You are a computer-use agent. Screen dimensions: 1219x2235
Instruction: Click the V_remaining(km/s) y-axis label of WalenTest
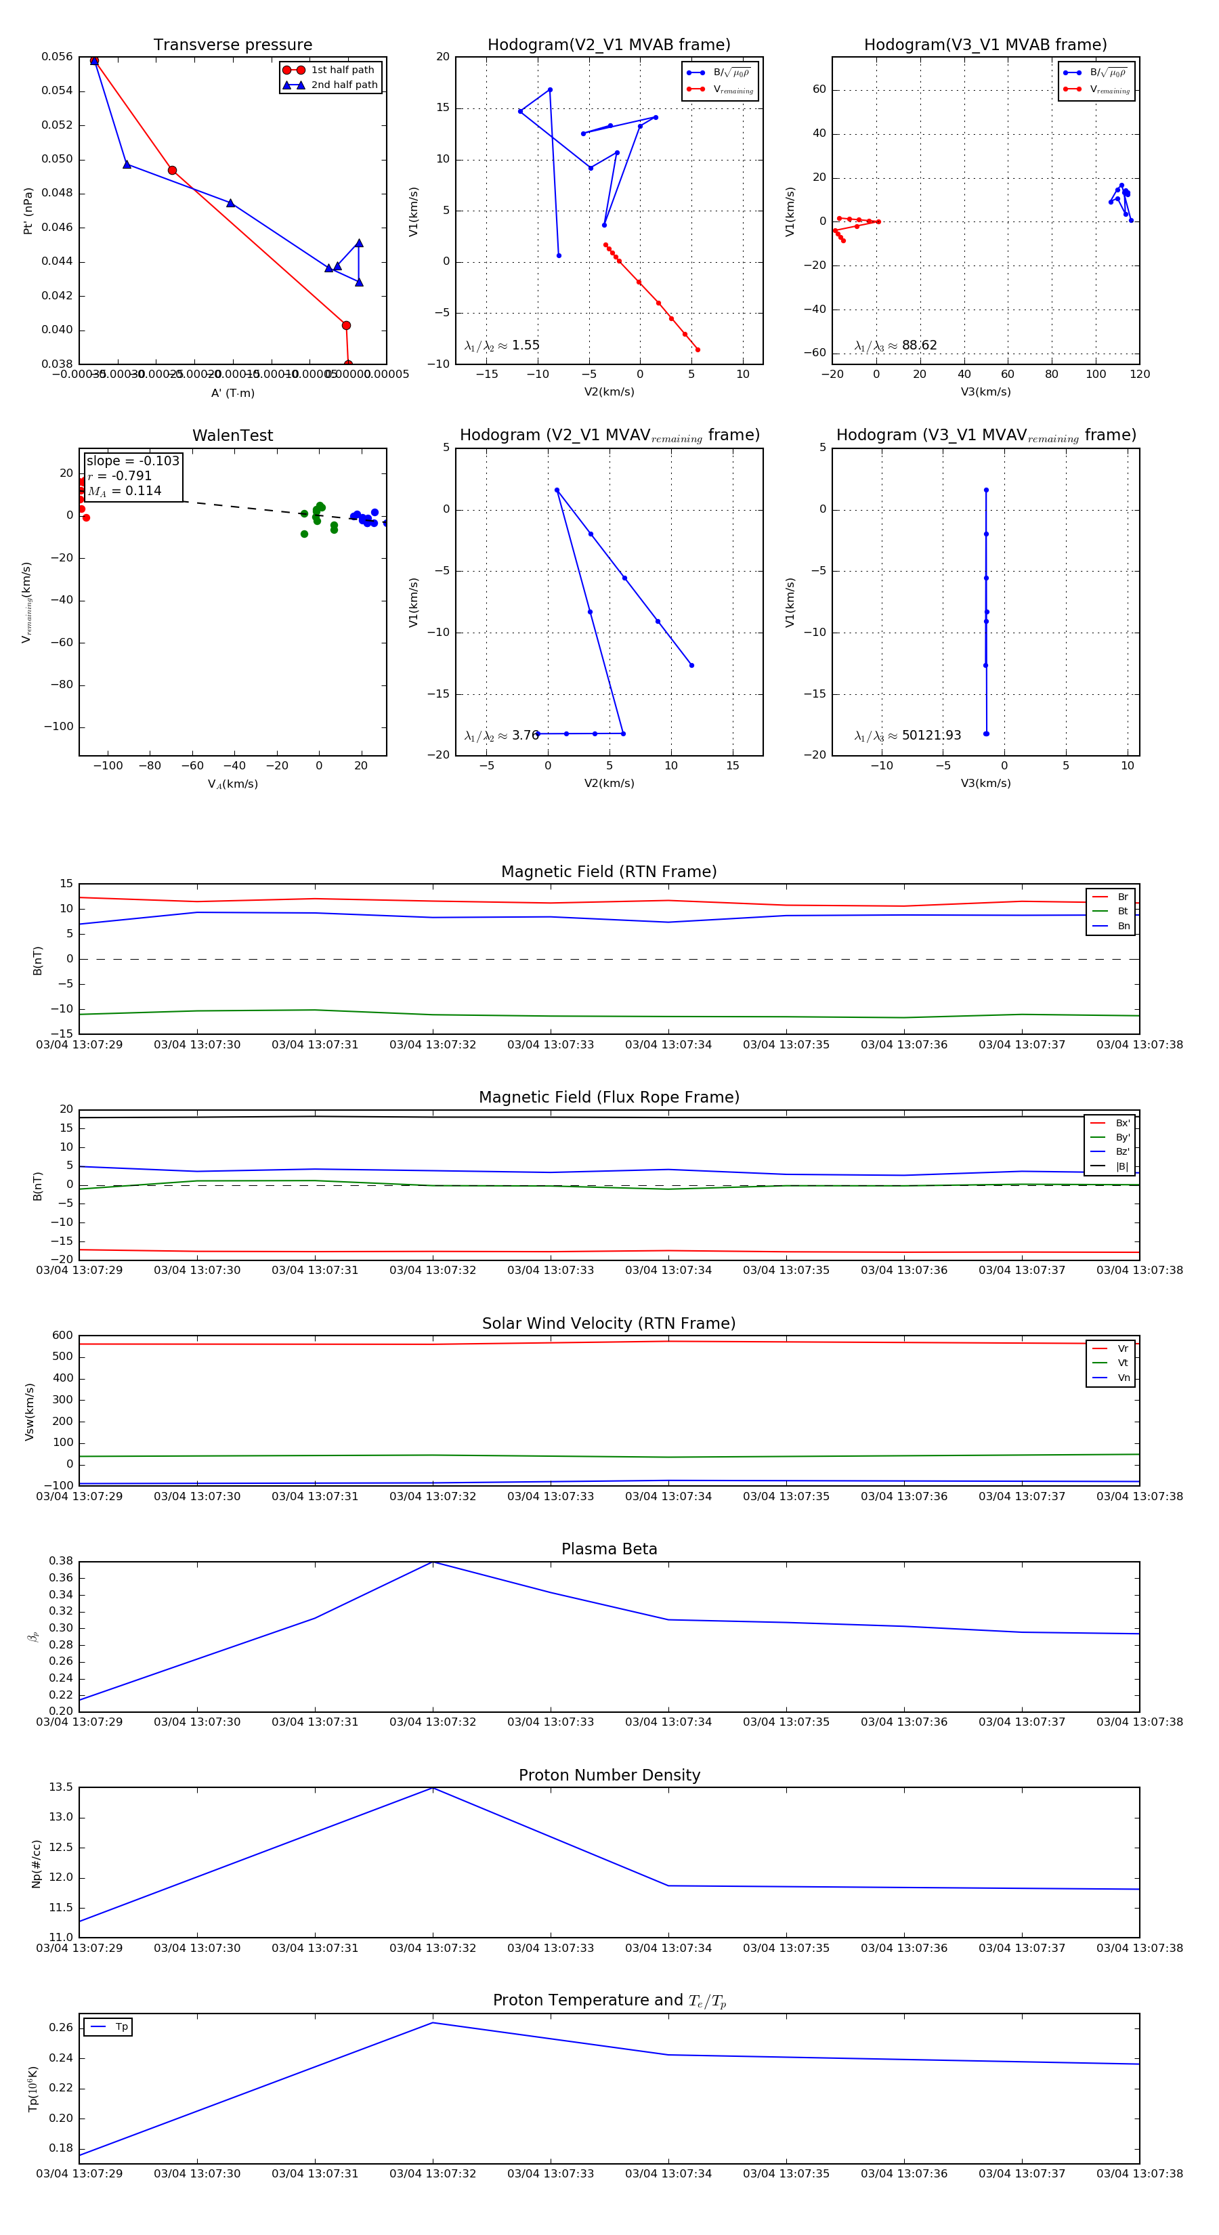[x=26, y=602]
